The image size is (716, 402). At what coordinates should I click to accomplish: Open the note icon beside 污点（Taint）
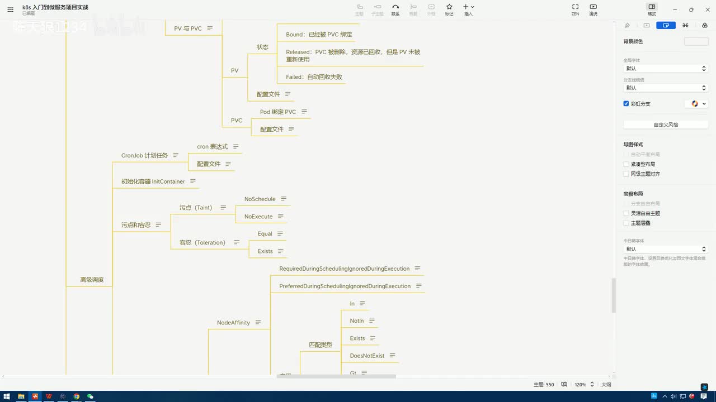click(223, 207)
